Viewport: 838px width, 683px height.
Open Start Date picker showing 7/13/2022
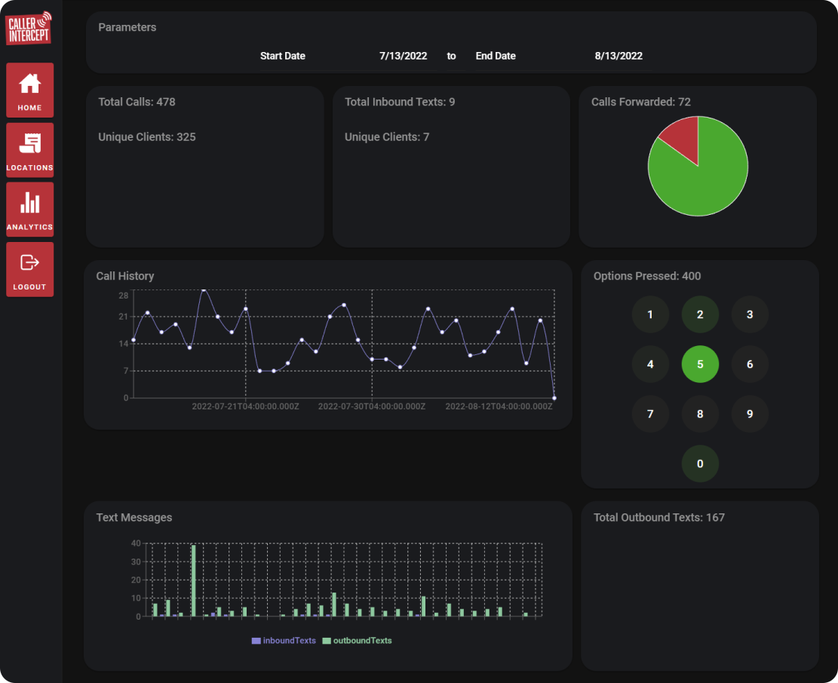pyautogui.click(x=403, y=56)
